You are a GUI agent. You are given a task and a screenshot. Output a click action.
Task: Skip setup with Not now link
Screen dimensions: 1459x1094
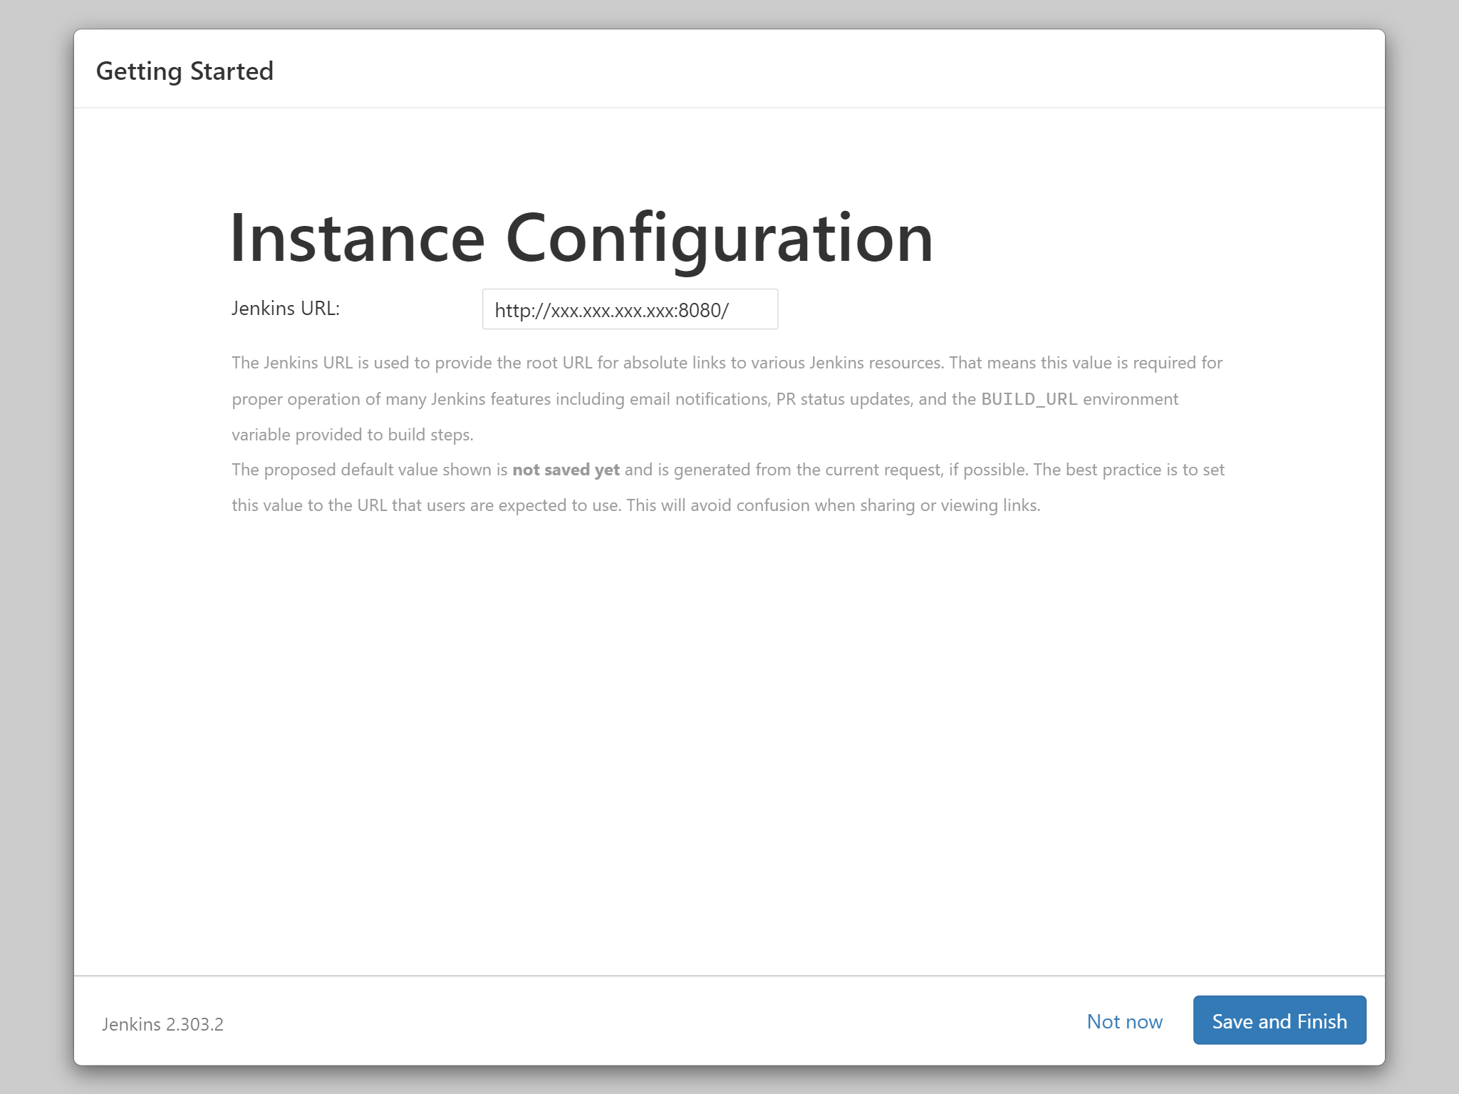1124,1021
